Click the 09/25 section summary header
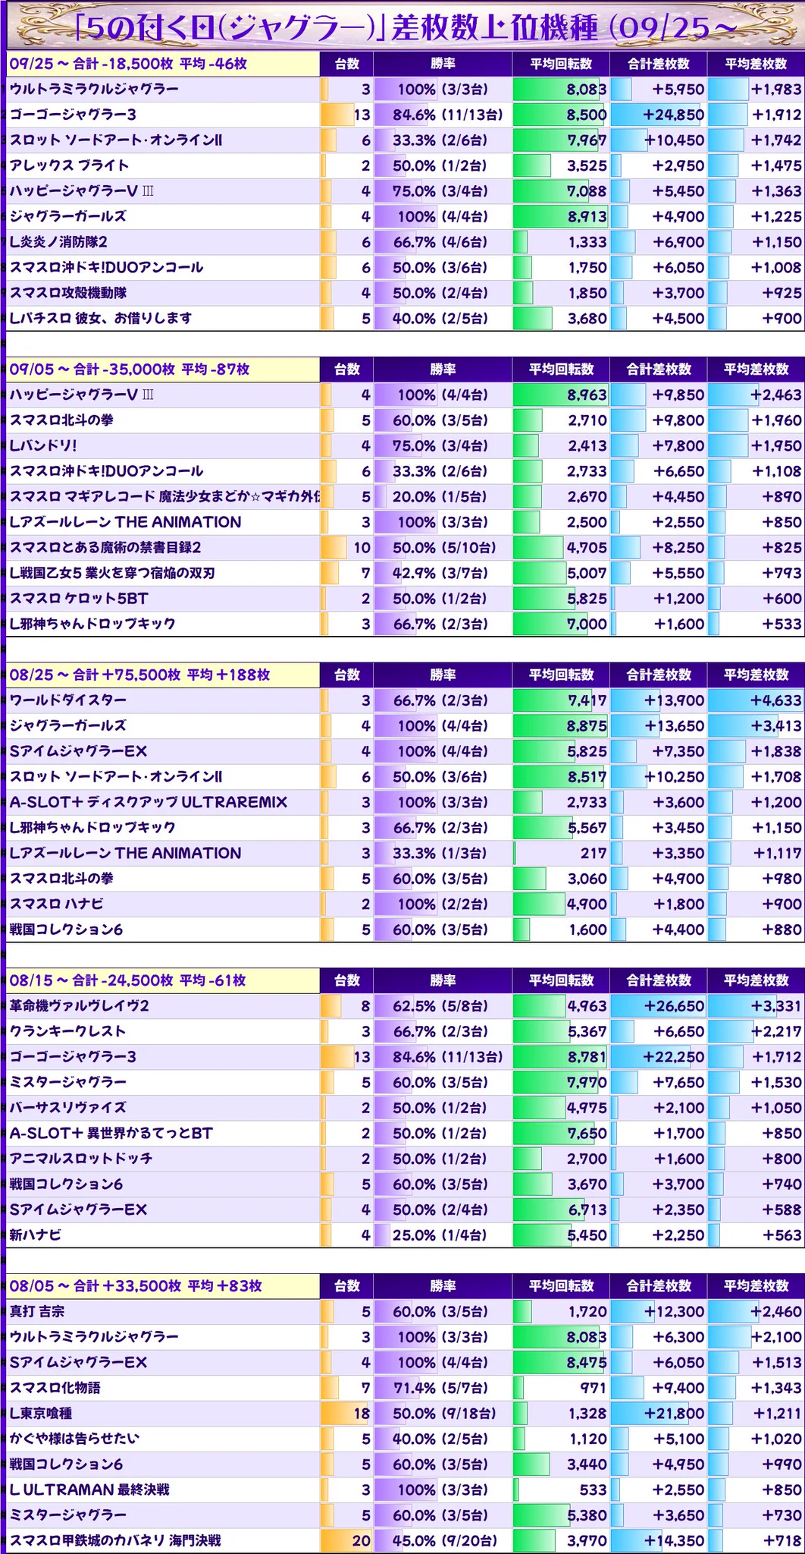Viewport: 805px width, 1554px height. (x=163, y=64)
